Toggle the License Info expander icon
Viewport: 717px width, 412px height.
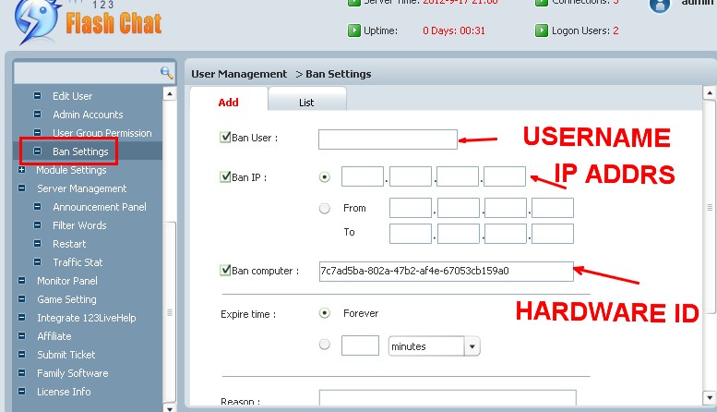21,391
